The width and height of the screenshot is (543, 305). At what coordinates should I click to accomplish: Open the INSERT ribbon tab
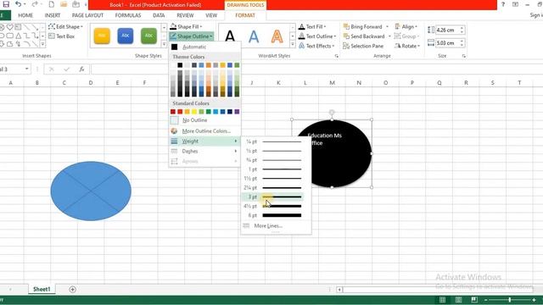[53, 15]
